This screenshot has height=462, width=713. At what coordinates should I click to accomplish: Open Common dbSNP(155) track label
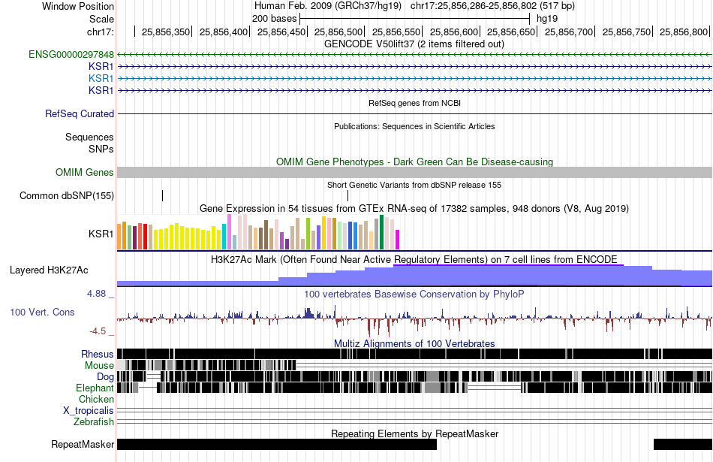coord(67,196)
